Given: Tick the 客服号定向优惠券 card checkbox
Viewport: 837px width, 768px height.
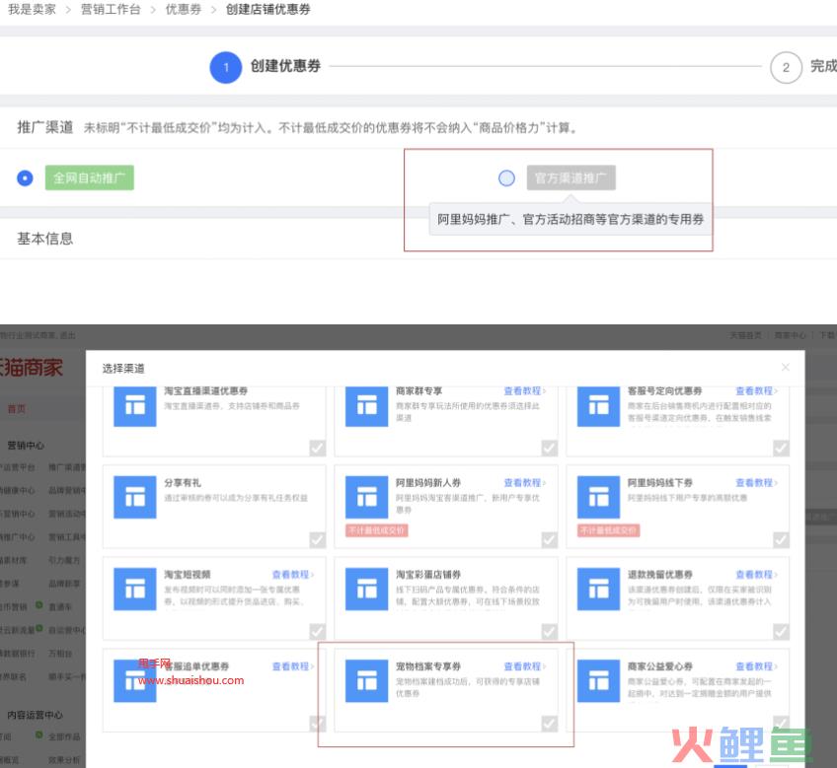Looking at the screenshot, I should pyautogui.click(x=781, y=448).
